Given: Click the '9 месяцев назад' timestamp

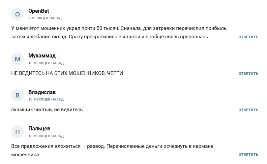Looking at the screenshot, I should coord(45,18).
